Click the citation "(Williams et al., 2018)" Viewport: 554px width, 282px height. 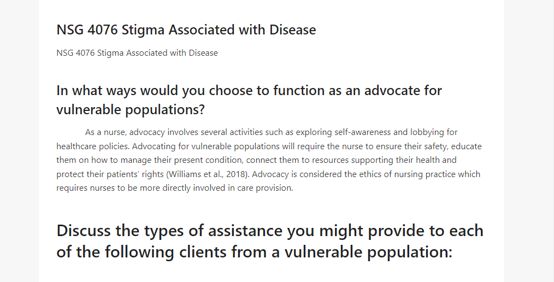[208, 174]
